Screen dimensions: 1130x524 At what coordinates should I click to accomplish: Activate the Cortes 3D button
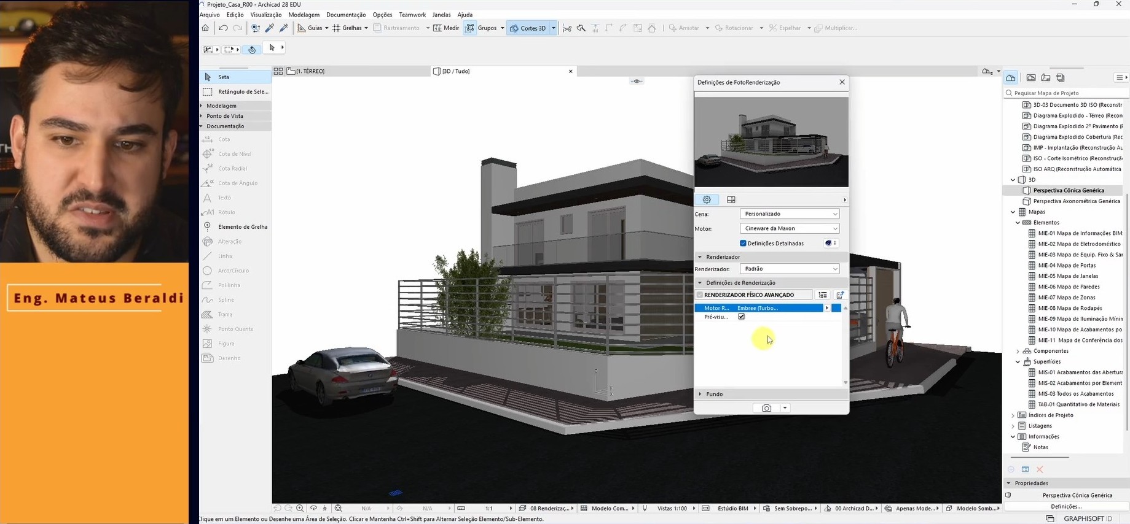528,28
